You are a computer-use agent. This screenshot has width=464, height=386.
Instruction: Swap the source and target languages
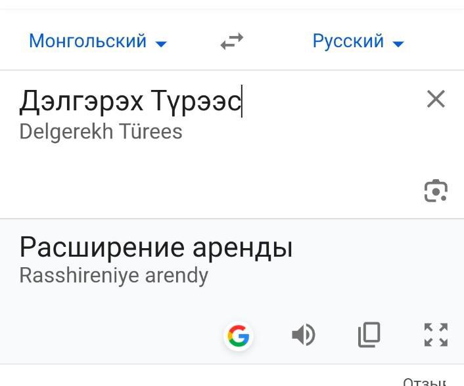pyautogui.click(x=231, y=42)
